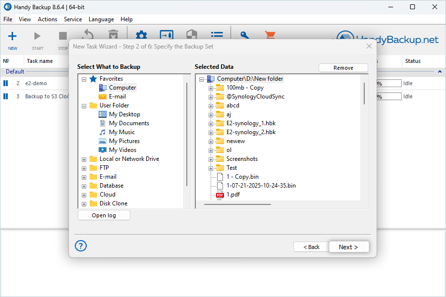Open the Language menu
This screenshot has height=297, width=446.
point(101,19)
